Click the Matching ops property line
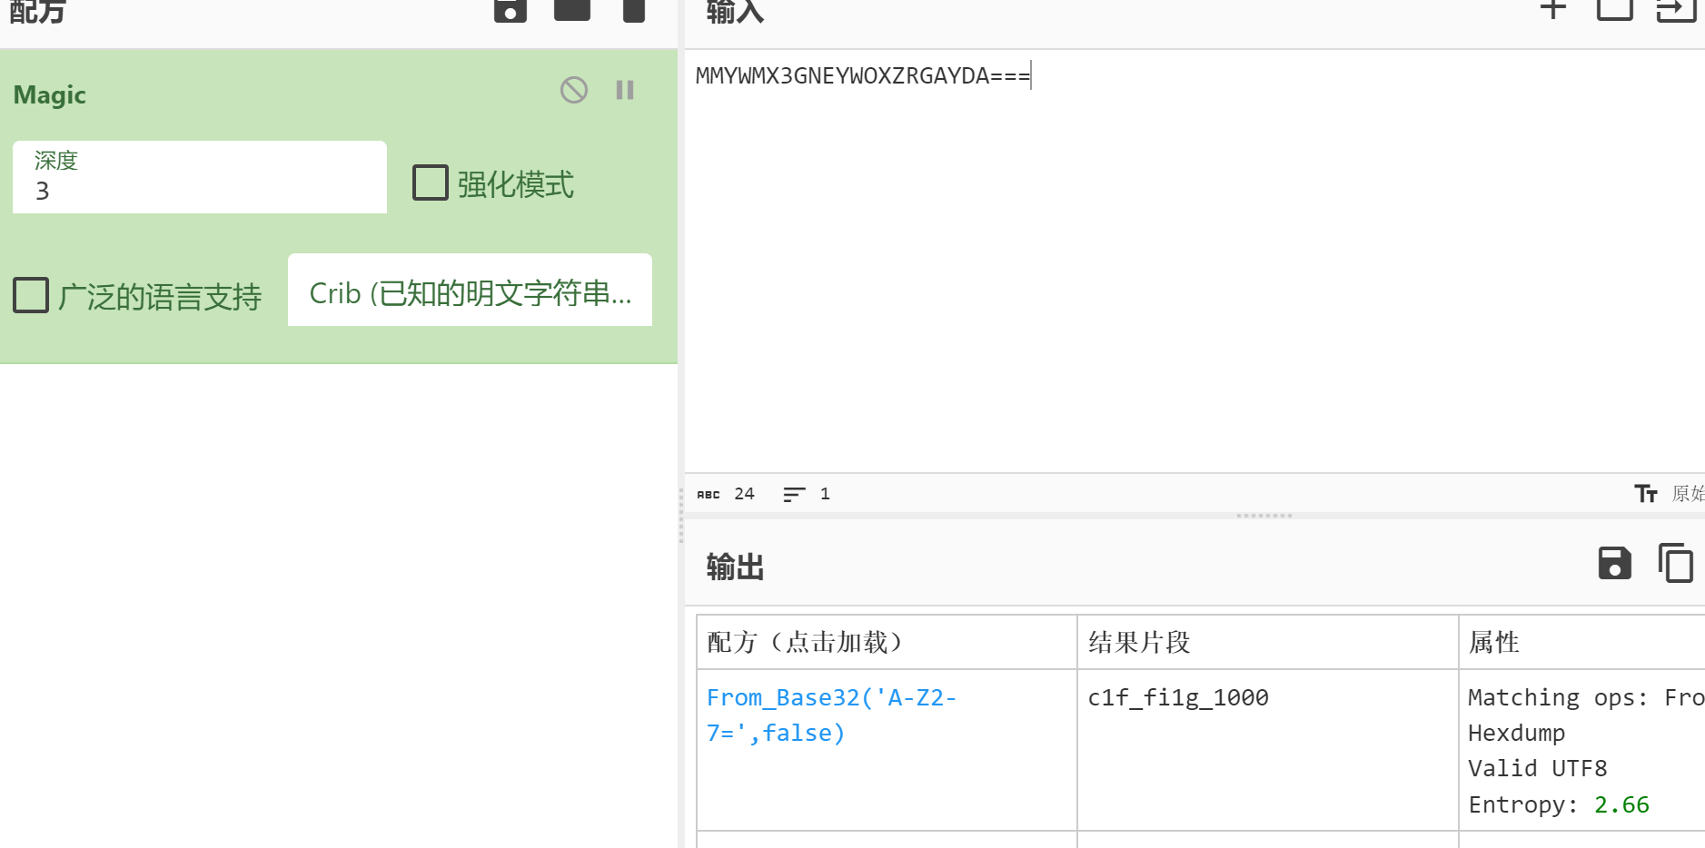 tap(1586, 697)
